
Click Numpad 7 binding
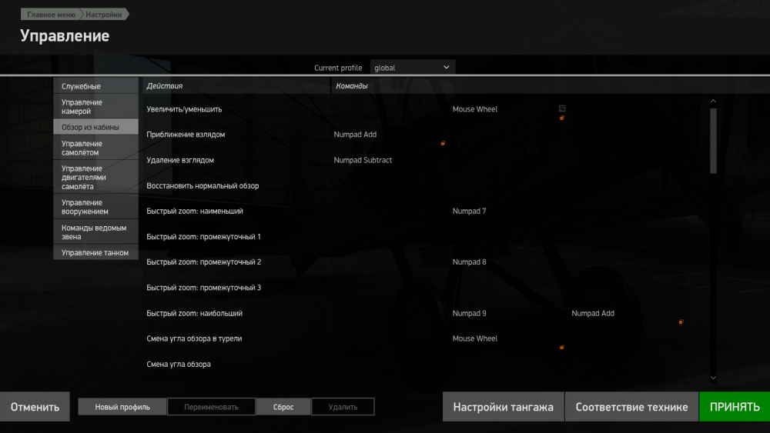pos(469,211)
